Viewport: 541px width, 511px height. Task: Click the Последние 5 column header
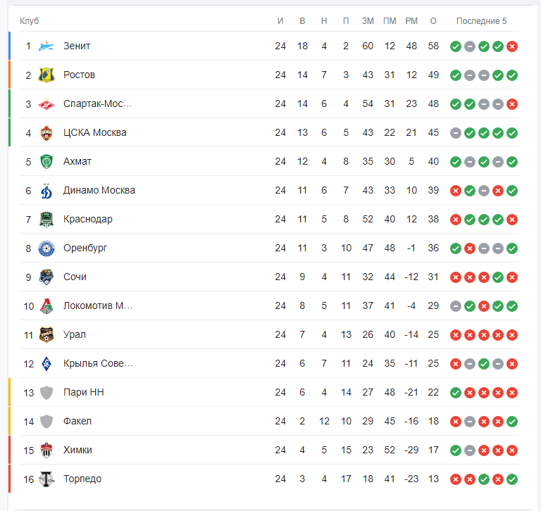pyautogui.click(x=481, y=21)
